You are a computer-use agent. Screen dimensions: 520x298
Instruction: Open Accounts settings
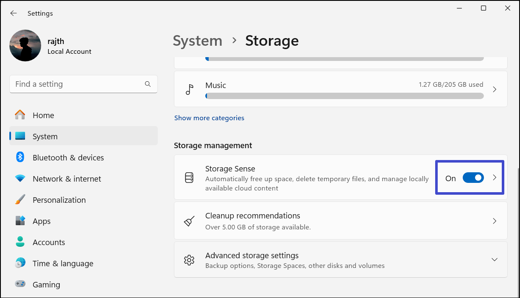pos(48,242)
